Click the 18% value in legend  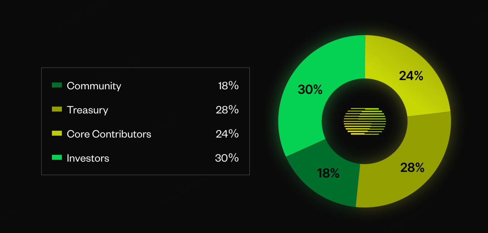pyautogui.click(x=228, y=85)
